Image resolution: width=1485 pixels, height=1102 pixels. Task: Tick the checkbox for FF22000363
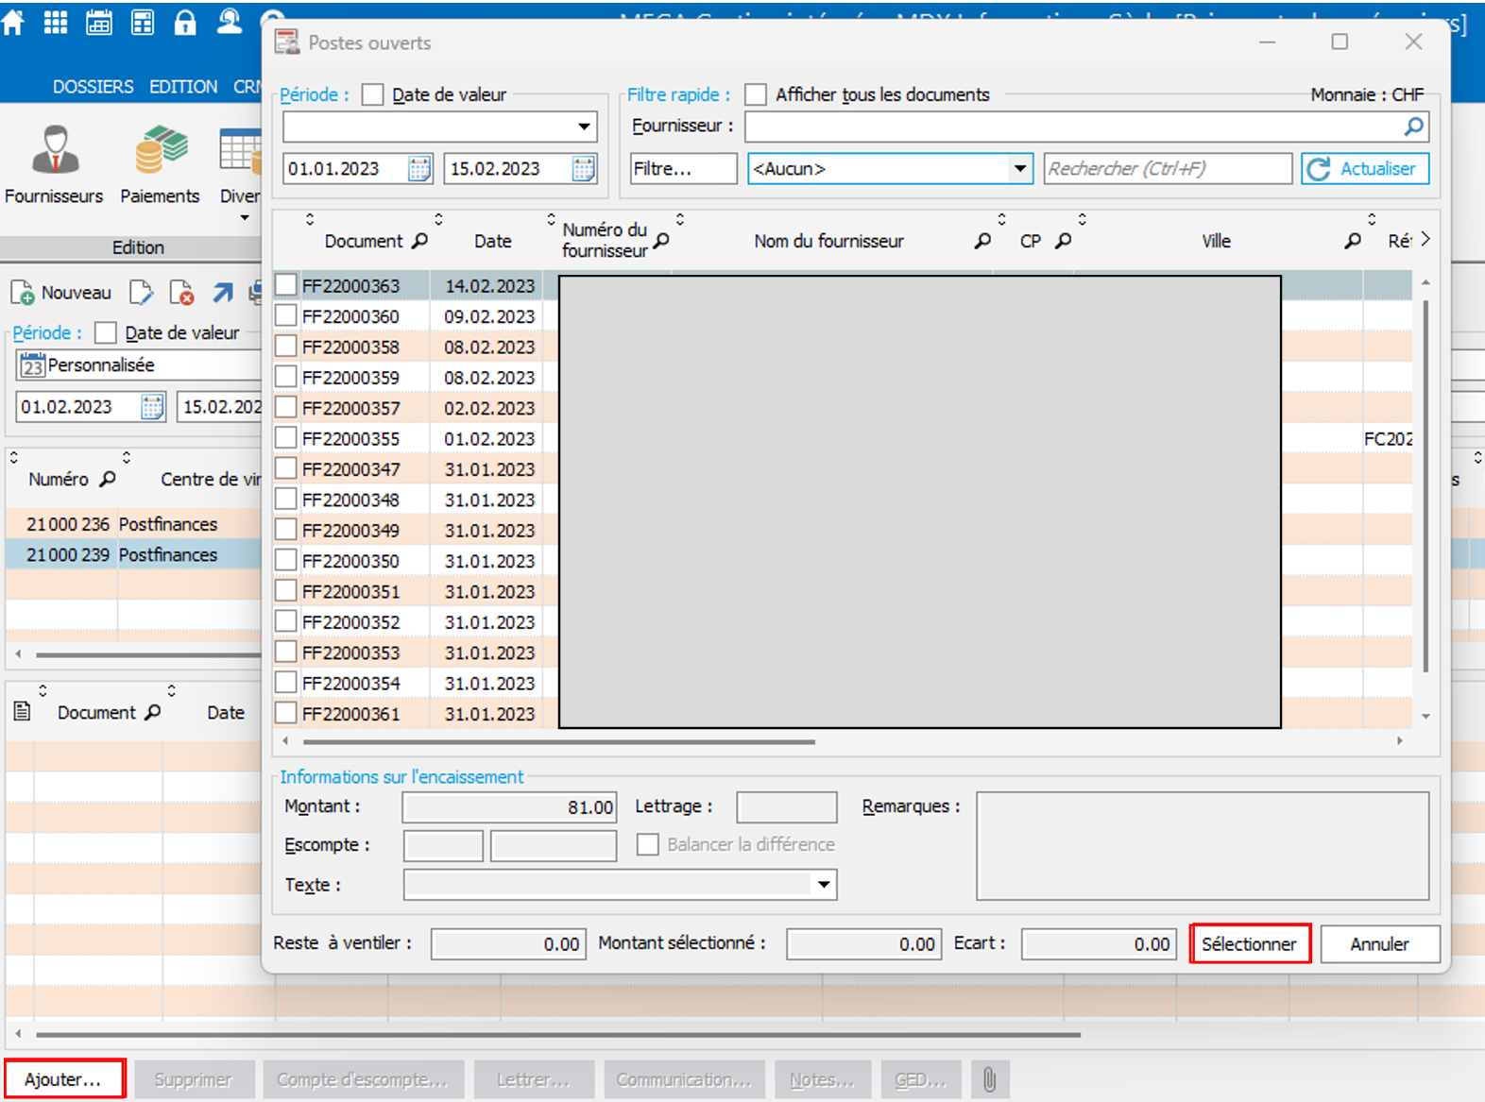point(286,284)
